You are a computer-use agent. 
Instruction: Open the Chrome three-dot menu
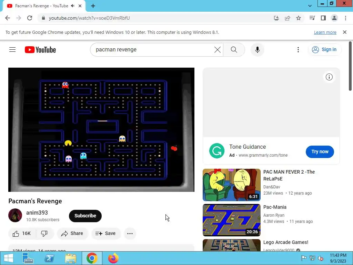pyautogui.click(x=345, y=18)
